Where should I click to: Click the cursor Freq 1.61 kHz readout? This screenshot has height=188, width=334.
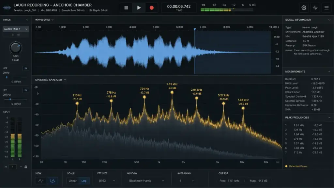click(229, 181)
